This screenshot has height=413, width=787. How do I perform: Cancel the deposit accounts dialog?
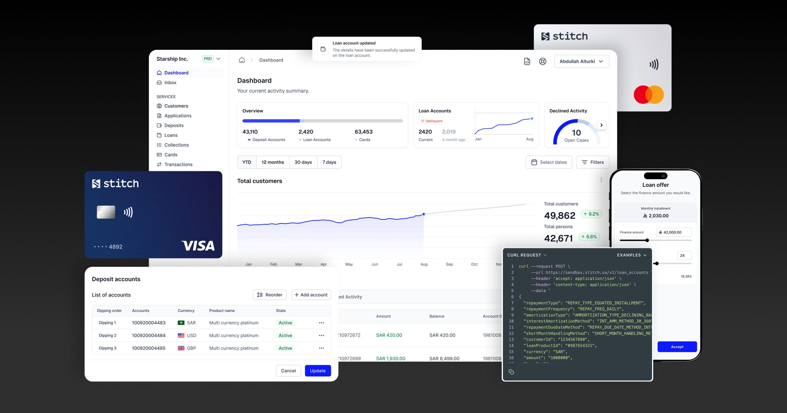coord(288,371)
